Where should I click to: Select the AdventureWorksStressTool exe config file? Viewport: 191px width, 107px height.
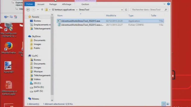(110, 25)
